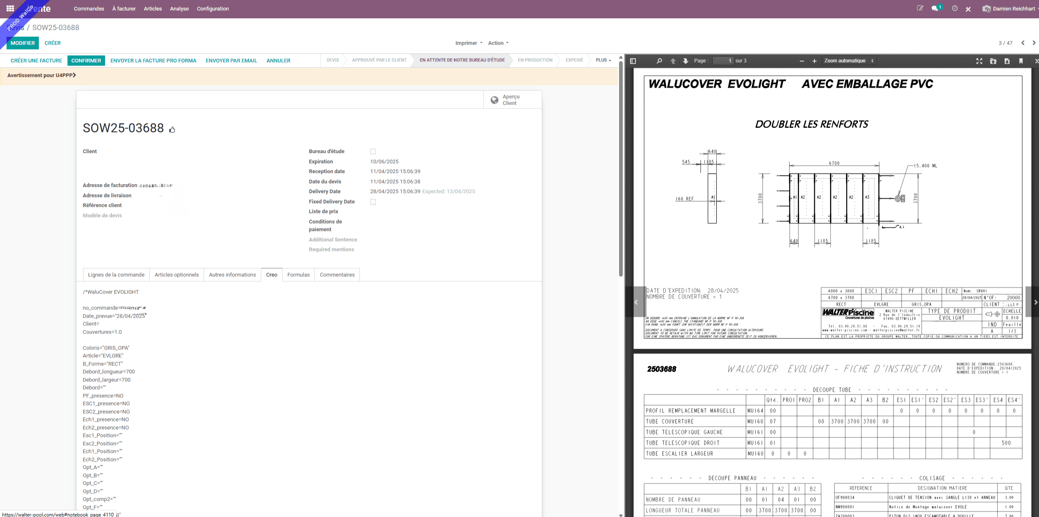
Task: Select DEVIS status stage
Action: pyautogui.click(x=332, y=60)
